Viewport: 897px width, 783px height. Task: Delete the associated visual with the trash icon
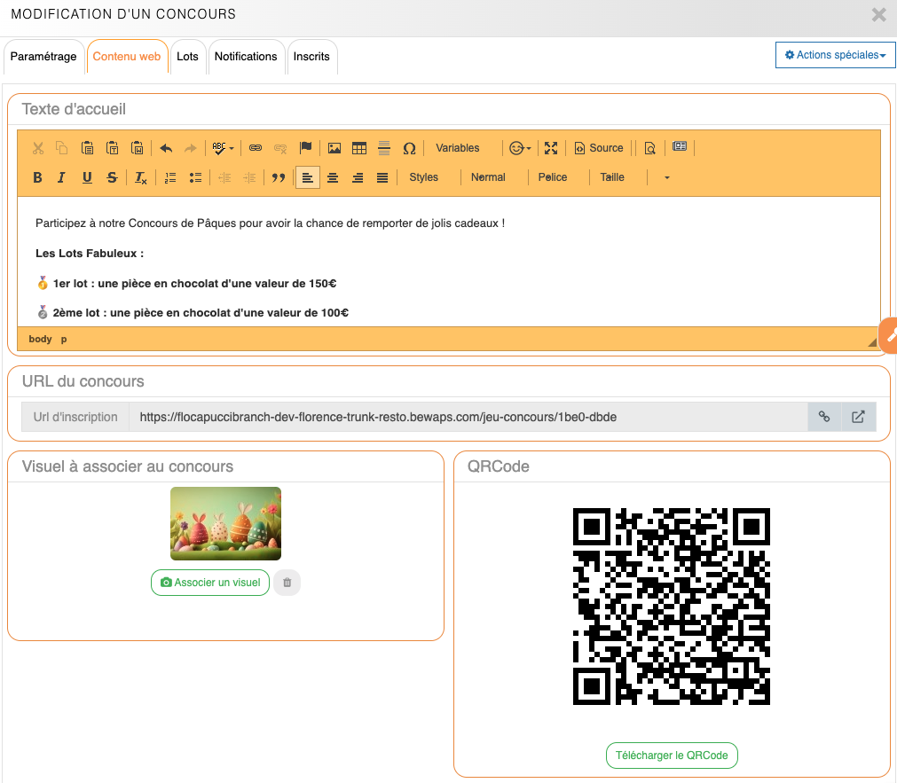(287, 583)
